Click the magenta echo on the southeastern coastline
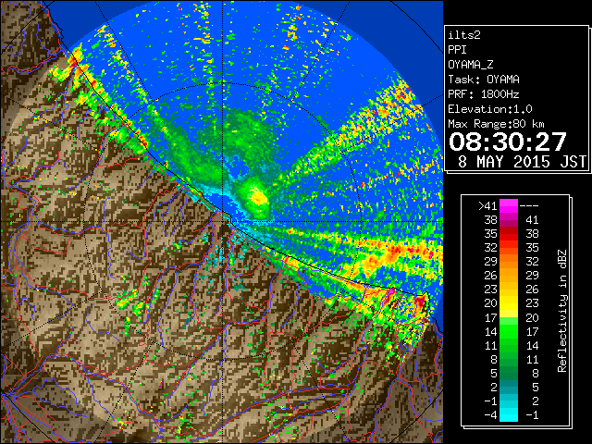The image size is (592, 444). point(391,291)
